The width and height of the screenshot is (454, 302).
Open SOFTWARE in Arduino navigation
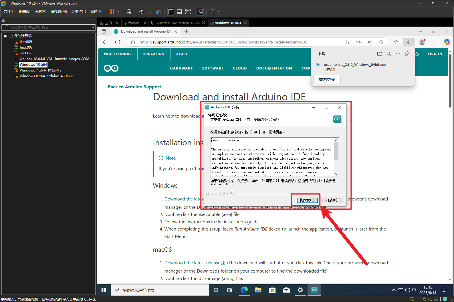213,68
